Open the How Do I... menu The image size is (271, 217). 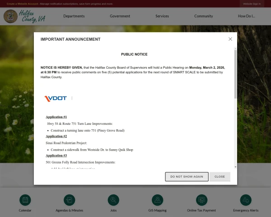pyautogui.click(x=247, y=16)
